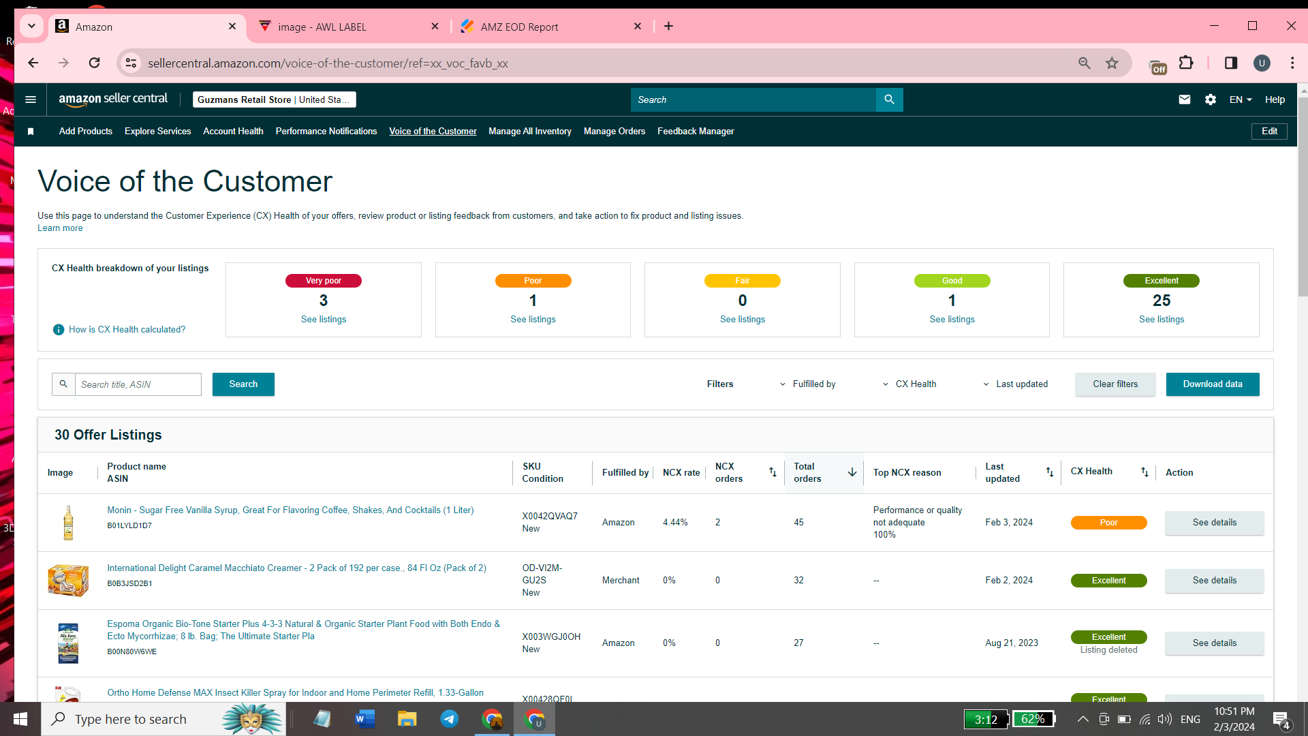Show hidden system tray icons
1308x736 pixels.
click(1083, 720)
